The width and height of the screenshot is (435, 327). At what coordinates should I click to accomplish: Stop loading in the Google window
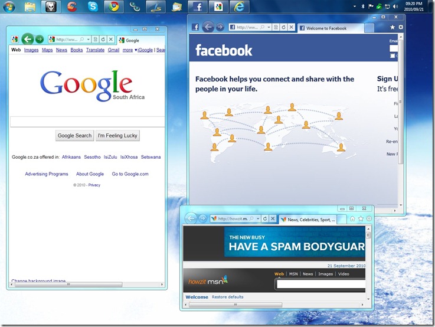point(111,40)
